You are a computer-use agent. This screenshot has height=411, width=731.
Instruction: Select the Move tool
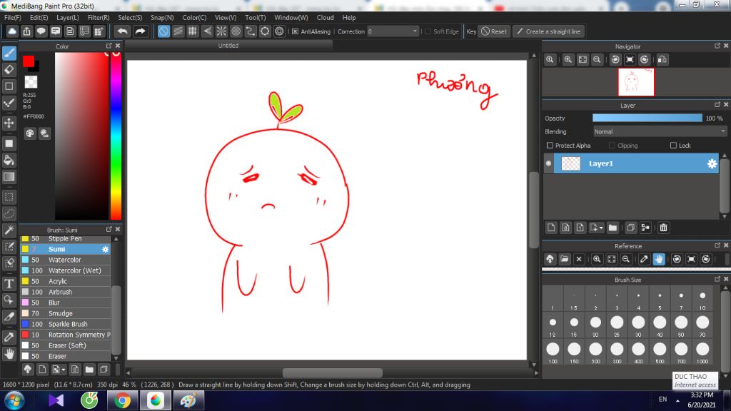click(9, 123)
